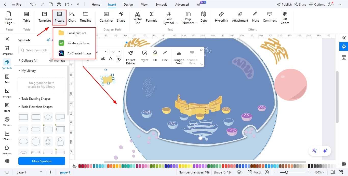Switch to the Design tab

128,5
